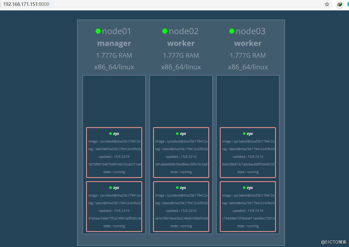Click the manager role label
The width and height of the screenshot is (349, 247).
pos(114,43)
